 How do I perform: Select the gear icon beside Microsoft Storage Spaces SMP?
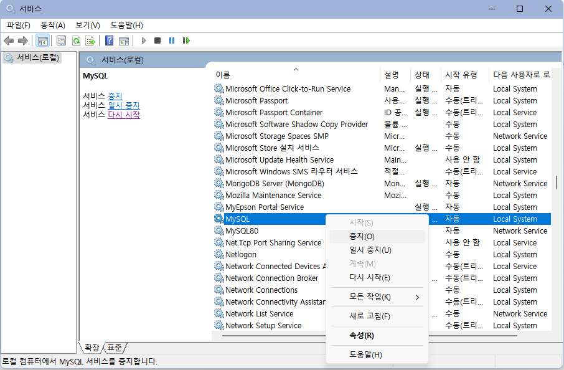pyautogui.click(x=219, y=136)
